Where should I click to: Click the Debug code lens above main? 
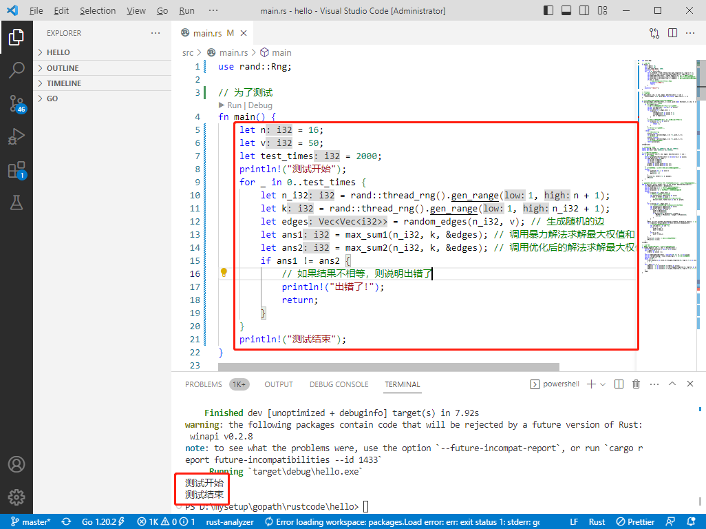[x=260, y=105]
